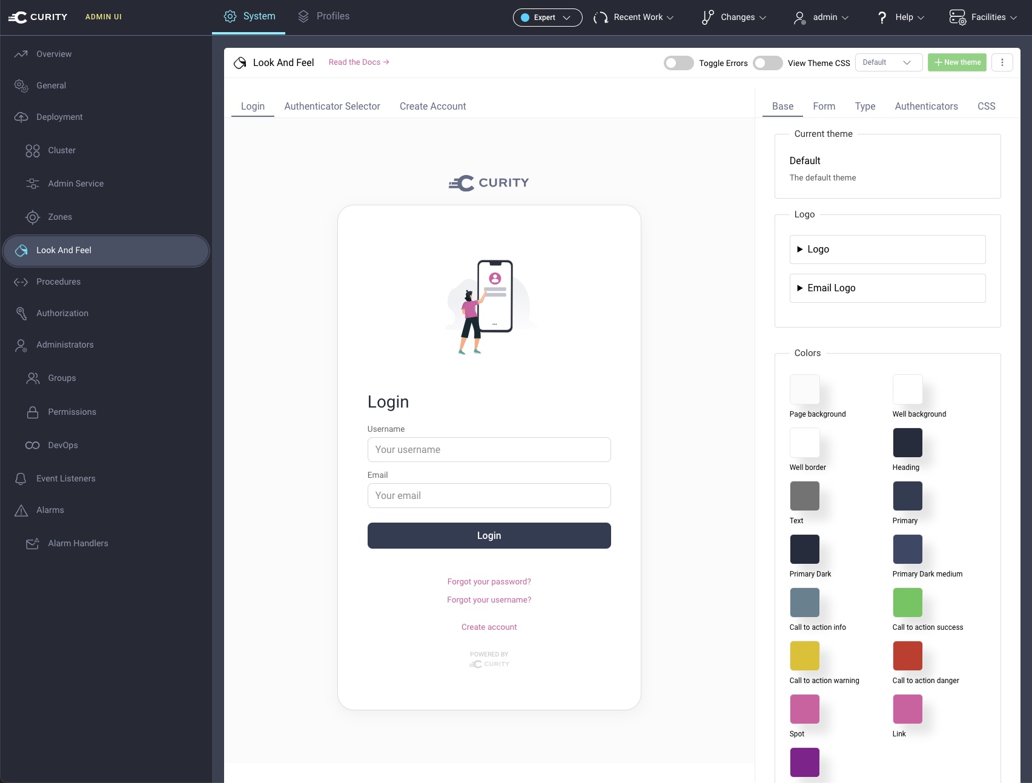Expand the Email Logo section
The height and width of the screenshot is (783, 1032).
point(801,288)
